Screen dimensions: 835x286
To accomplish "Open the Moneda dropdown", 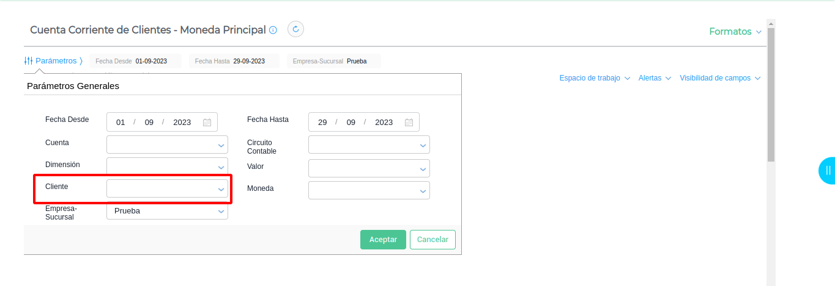I will point(369,190).
